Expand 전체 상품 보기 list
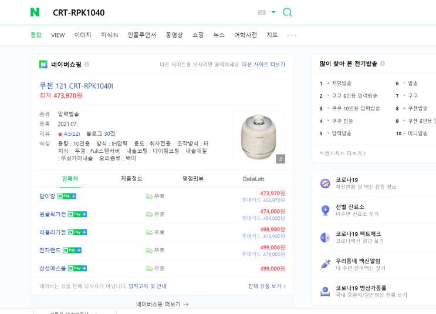This screenshot has height=314, width=436. click(x=267, y=286)
